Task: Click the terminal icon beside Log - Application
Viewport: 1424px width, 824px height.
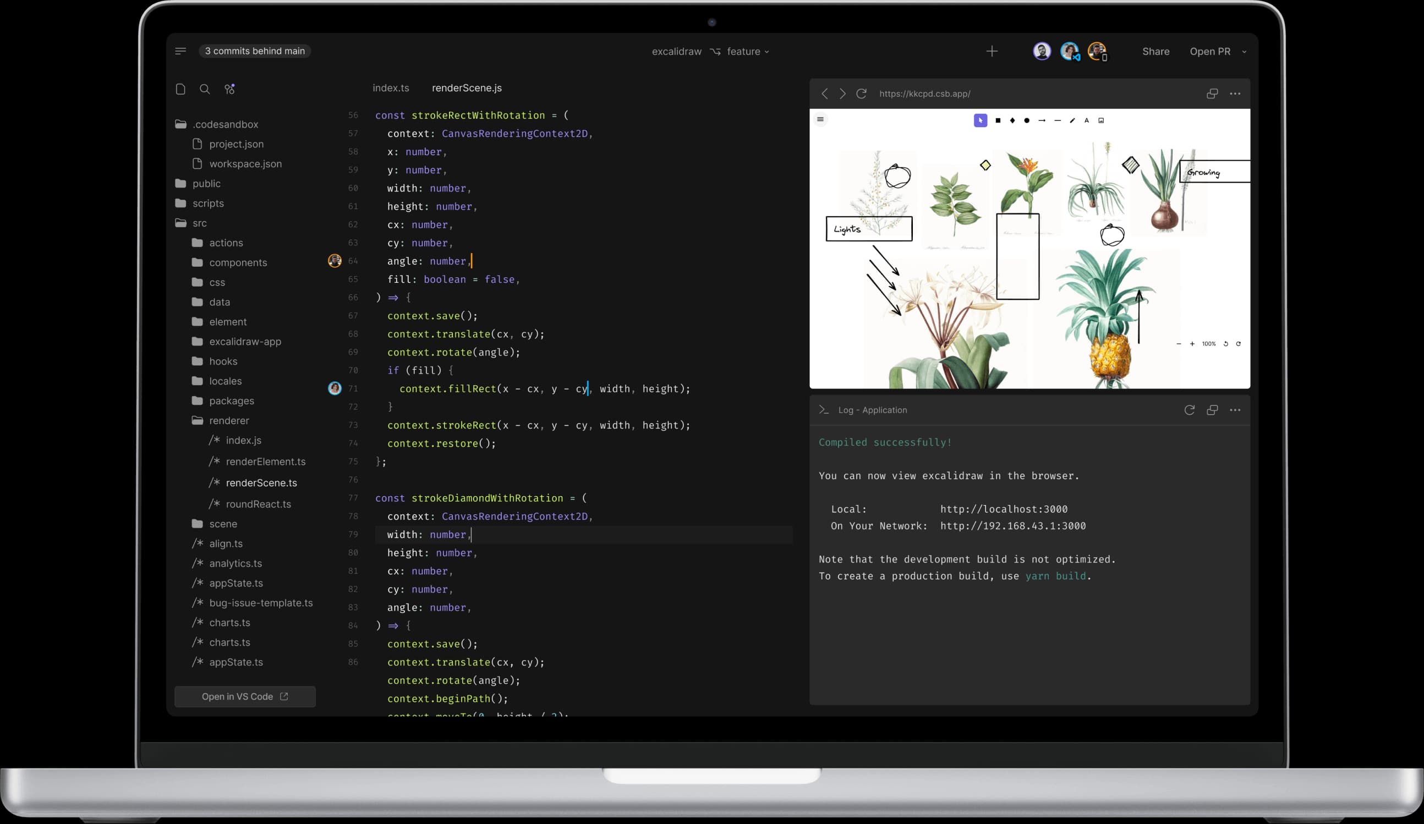Action: pos(824,410)
